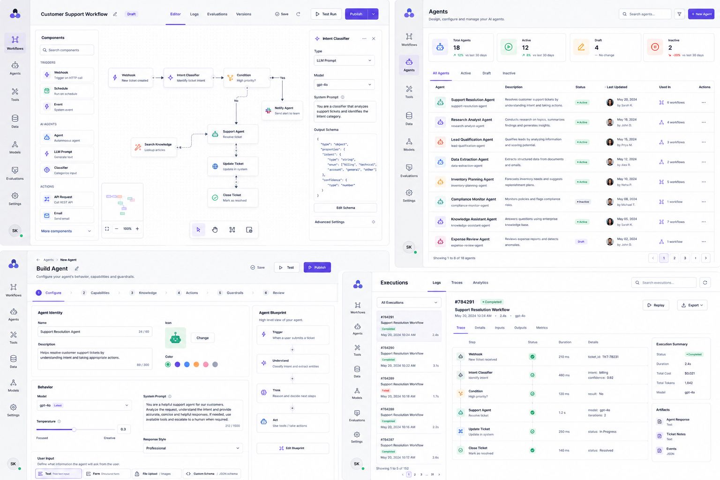The width and height of the screenshot is (720, 480).
Task: Open All Executions filter dropdown
Action: pyautogui.click(x=409, y=303)
